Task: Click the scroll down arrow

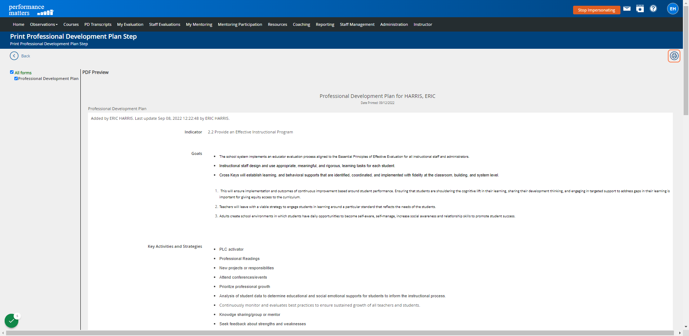Action: [x=686, y=327]
